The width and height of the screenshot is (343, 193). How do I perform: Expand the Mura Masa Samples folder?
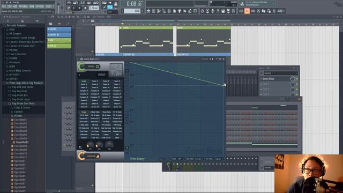coord(20,70)
